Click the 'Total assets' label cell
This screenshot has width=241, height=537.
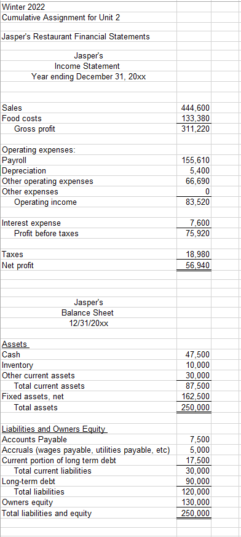point(89,408)
